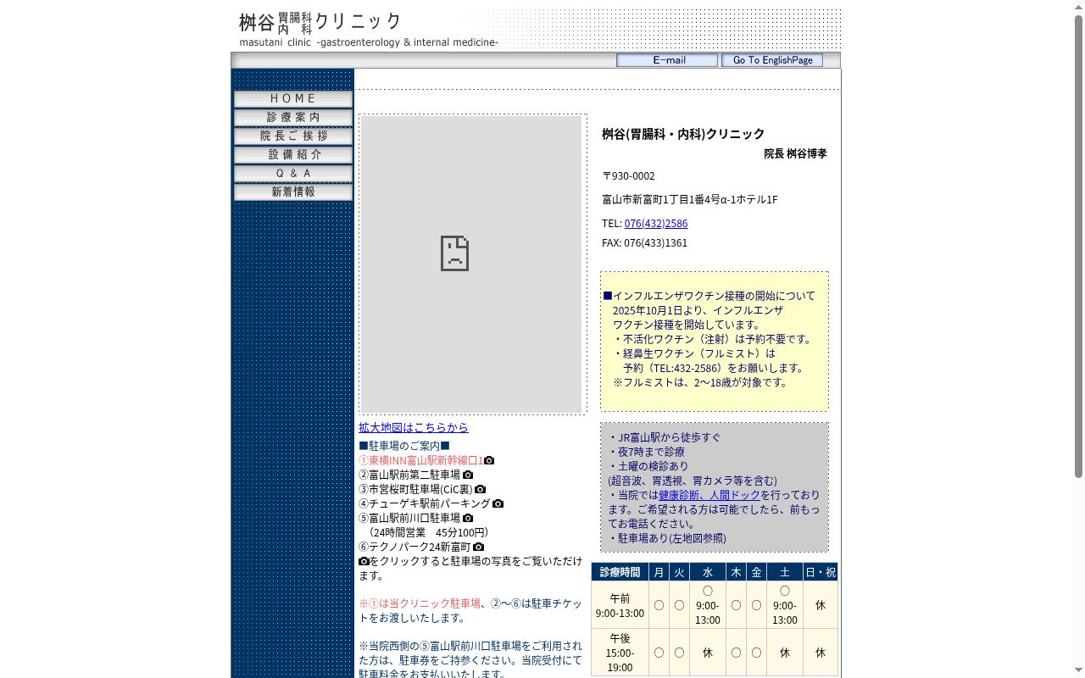Click the 診療時間 table header cell
1085x678 pixels.
[x=620, y=572]
